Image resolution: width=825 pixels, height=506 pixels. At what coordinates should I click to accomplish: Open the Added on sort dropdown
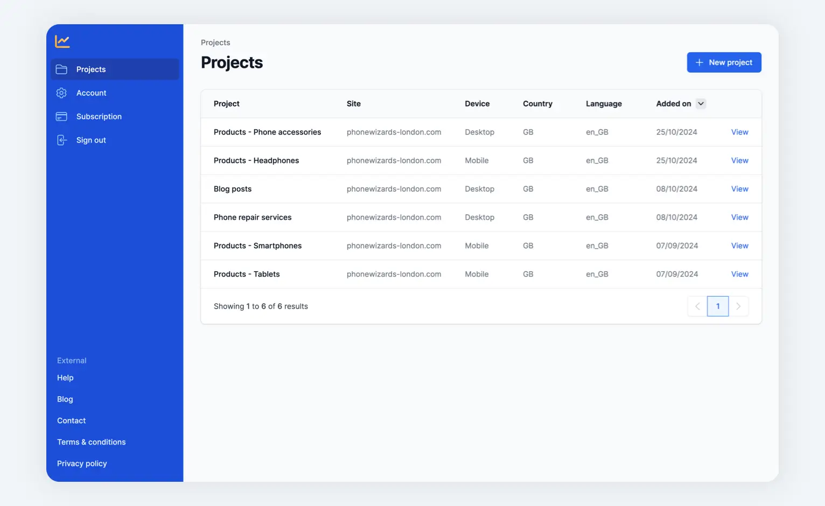pyautogui.click(x=701, y=103)
